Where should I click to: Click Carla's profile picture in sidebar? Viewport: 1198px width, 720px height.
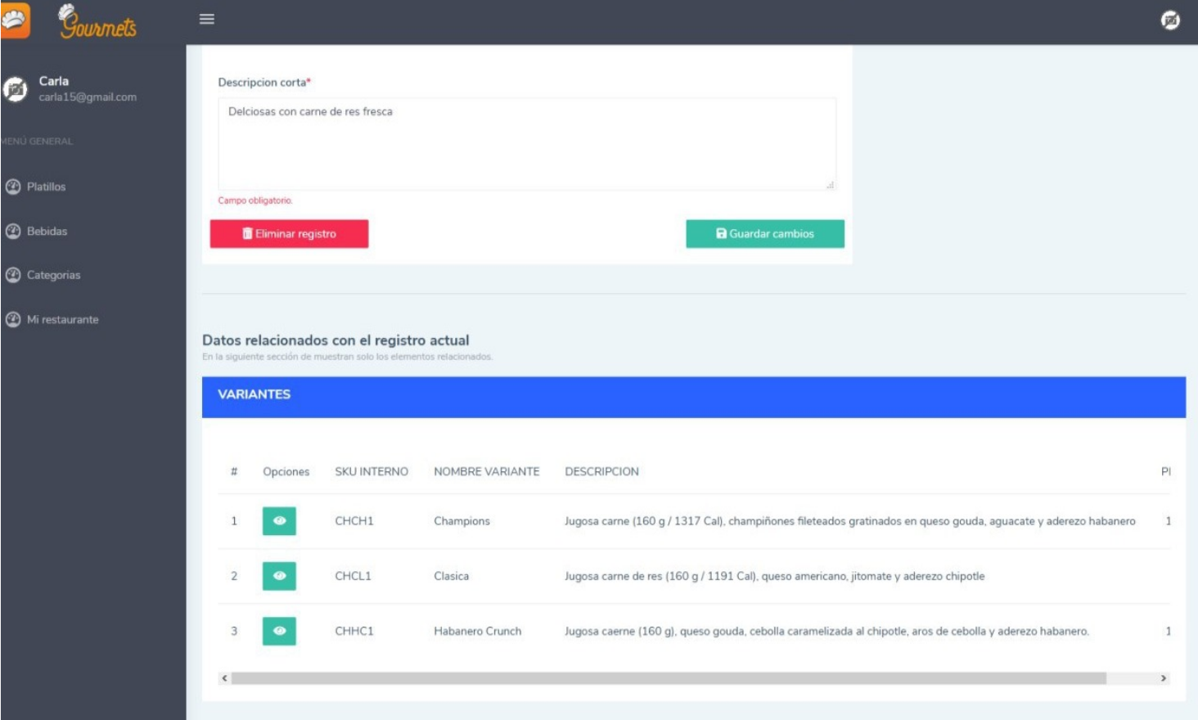click(15, 89)
